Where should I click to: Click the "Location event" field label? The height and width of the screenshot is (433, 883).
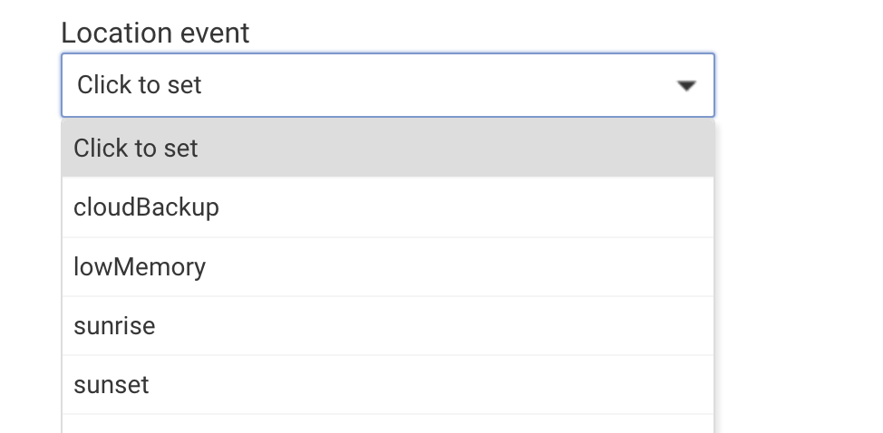155,33
